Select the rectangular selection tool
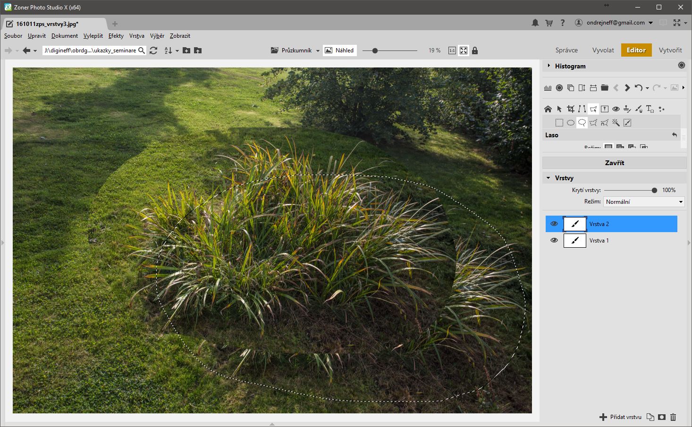The width and height of the screenshot is (692, 427). click(x=559, y=123)
